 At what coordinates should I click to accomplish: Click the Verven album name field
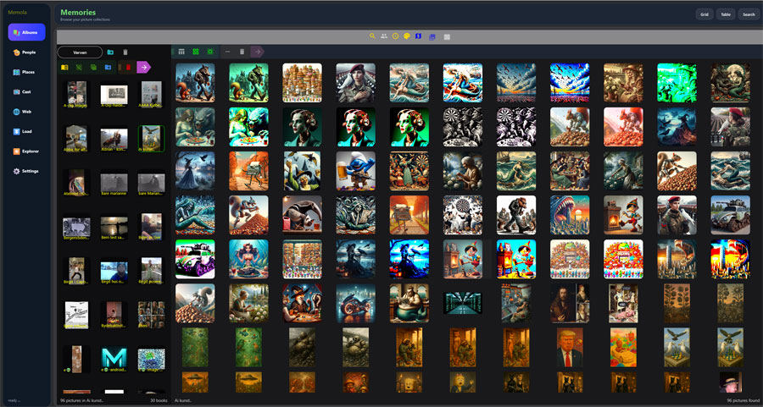(80, 52)
